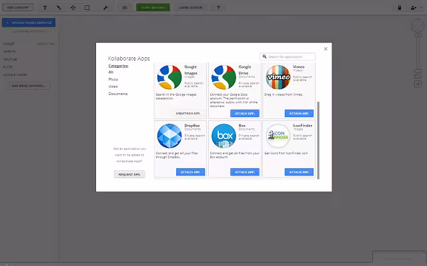The height and width of the screenshot is (266, 427).
Task: Attach the Google Drive app
Action: click(x=245, y=114)
